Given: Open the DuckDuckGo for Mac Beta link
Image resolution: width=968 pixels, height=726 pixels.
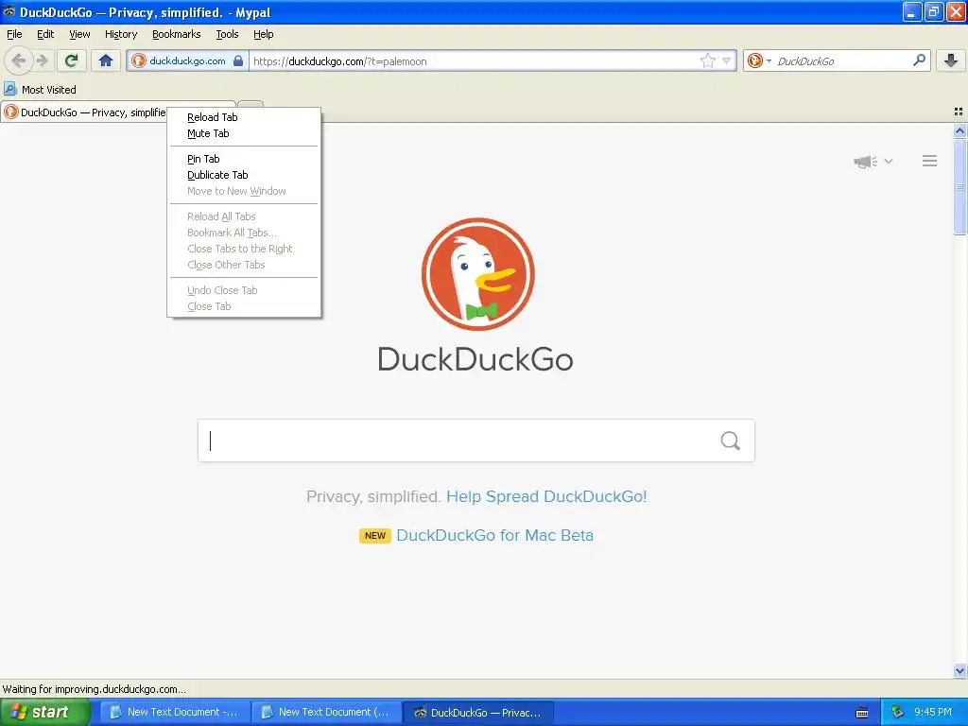Looking at the screenshot, I should point(494,535).
